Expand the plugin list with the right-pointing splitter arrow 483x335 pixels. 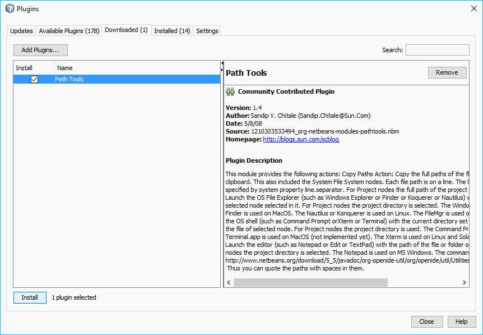[222, 69]
